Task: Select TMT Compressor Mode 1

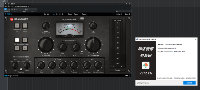Action: 17,40
